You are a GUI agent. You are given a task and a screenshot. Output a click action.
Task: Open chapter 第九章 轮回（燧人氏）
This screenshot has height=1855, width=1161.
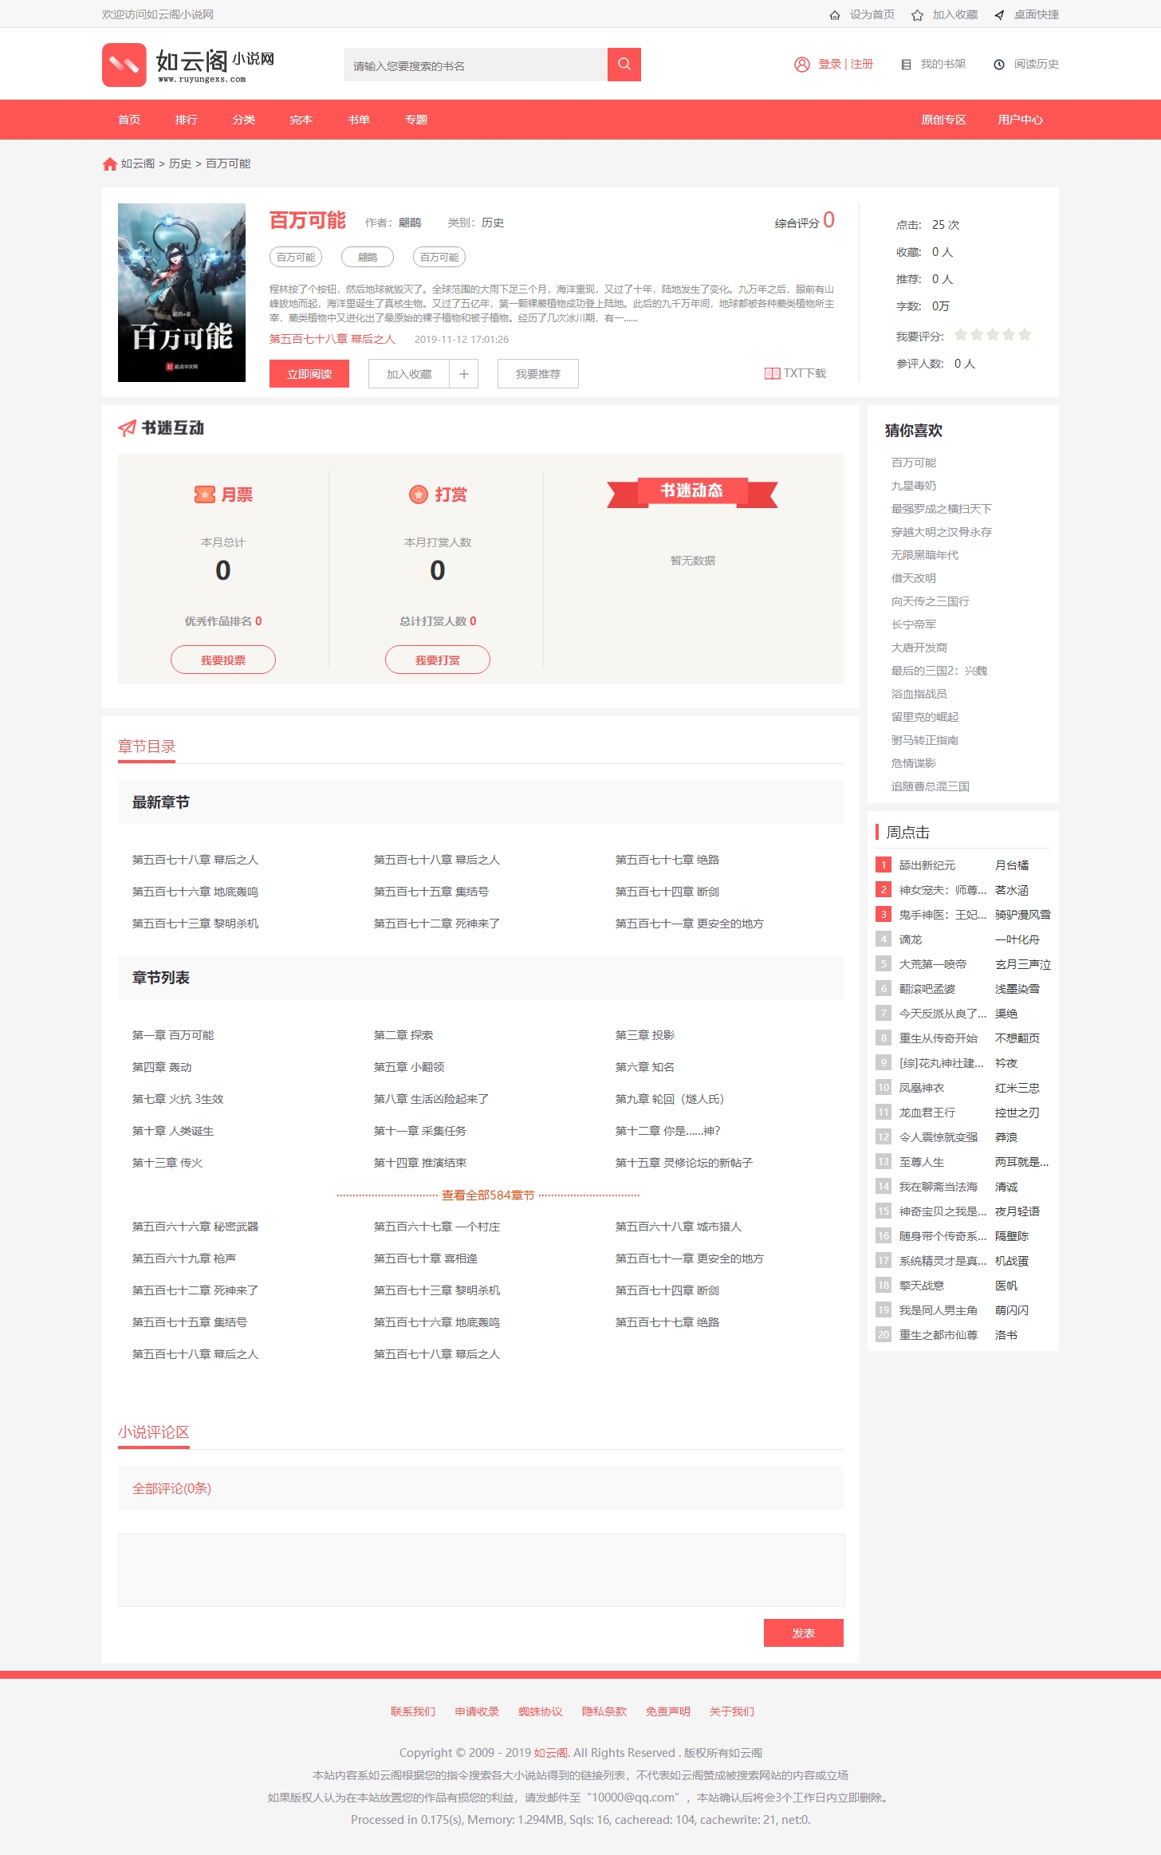click(670, 1099)
